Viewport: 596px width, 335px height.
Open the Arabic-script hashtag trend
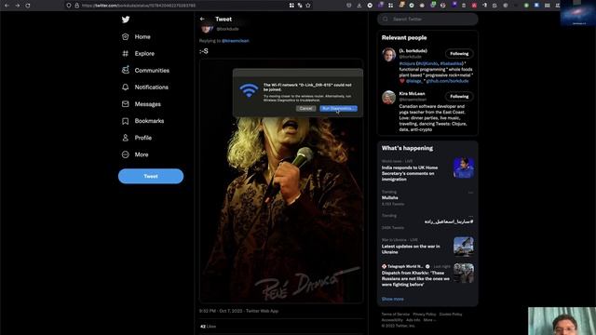(449, 221)
